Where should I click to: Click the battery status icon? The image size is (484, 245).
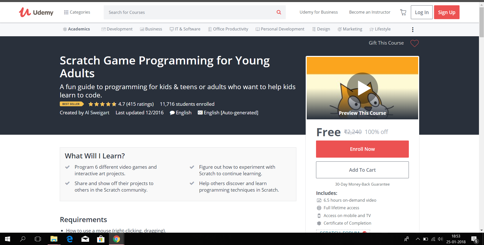pos(425,239)
